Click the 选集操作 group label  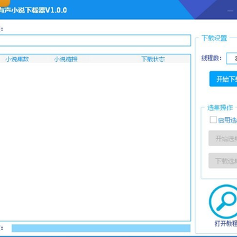220,107
